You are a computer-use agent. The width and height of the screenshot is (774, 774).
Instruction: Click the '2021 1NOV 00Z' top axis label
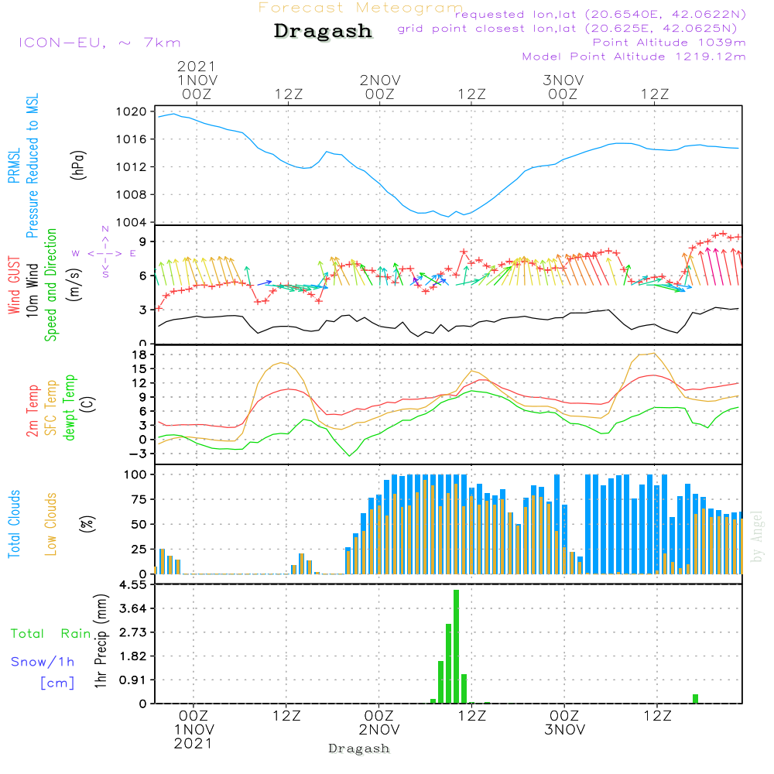[x=197, y=80]
